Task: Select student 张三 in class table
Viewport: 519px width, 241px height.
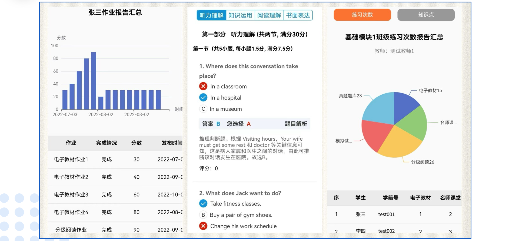Action: coord(361,214)
